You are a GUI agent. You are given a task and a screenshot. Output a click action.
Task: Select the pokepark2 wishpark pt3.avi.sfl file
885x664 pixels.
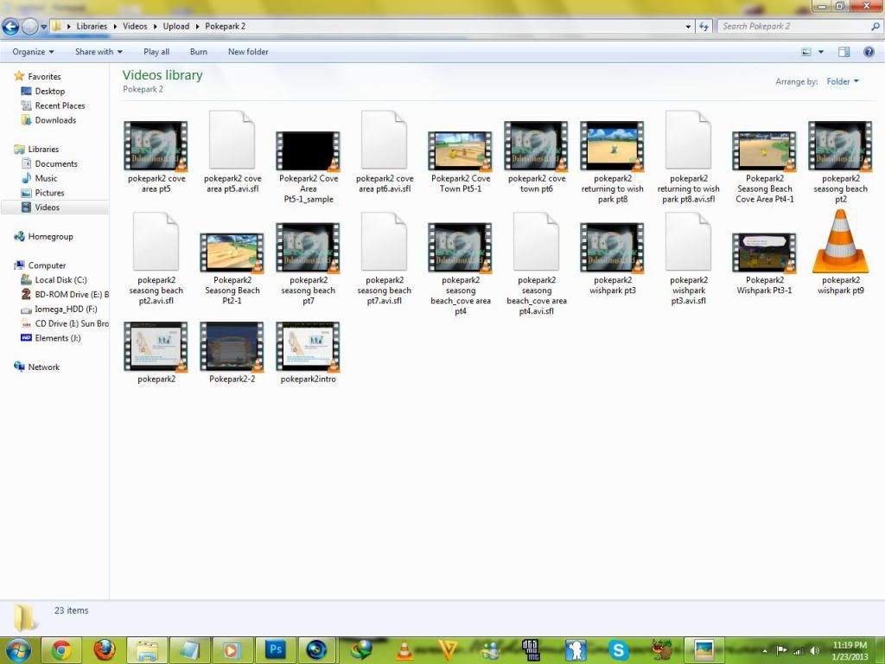(x=689, y=259)
